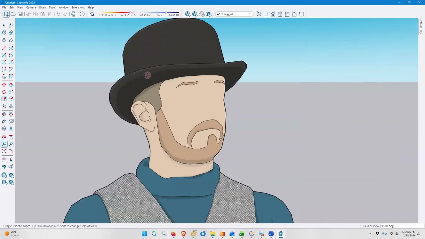Select the arrow Select tool
The image size is (425, 239).
(4, 25)
